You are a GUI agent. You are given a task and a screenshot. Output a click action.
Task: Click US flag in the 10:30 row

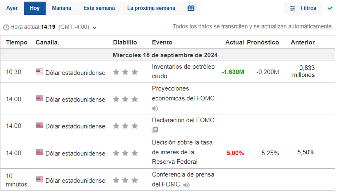pos(39,72)
